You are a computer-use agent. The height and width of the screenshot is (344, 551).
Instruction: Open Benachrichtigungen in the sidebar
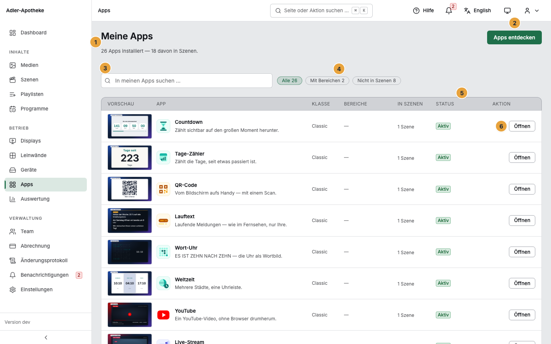(46, 275)
